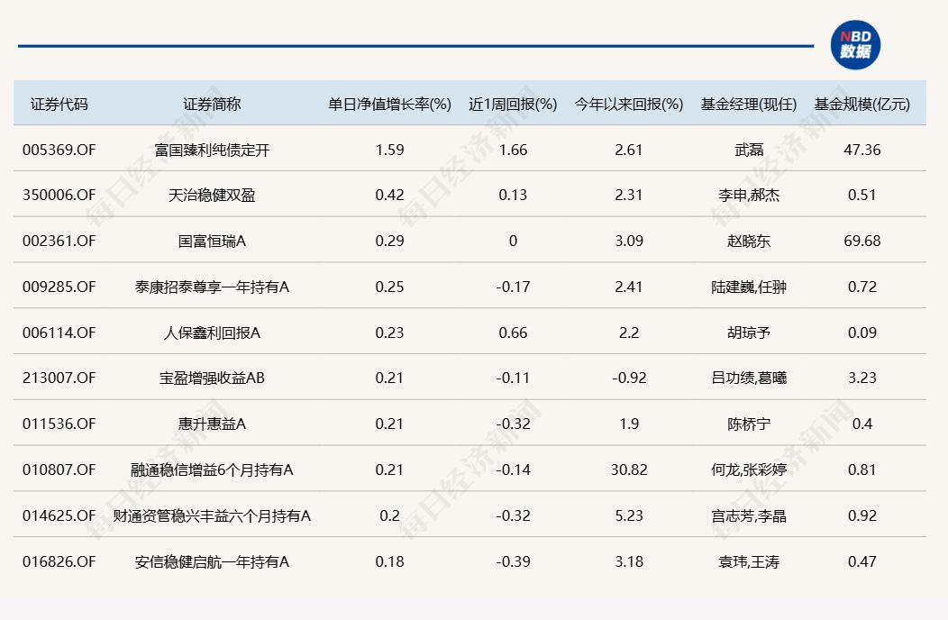Click manager name 赵晓东
Image resolution: width=948 pixels, height=620 pixels.
pos(749,241)
